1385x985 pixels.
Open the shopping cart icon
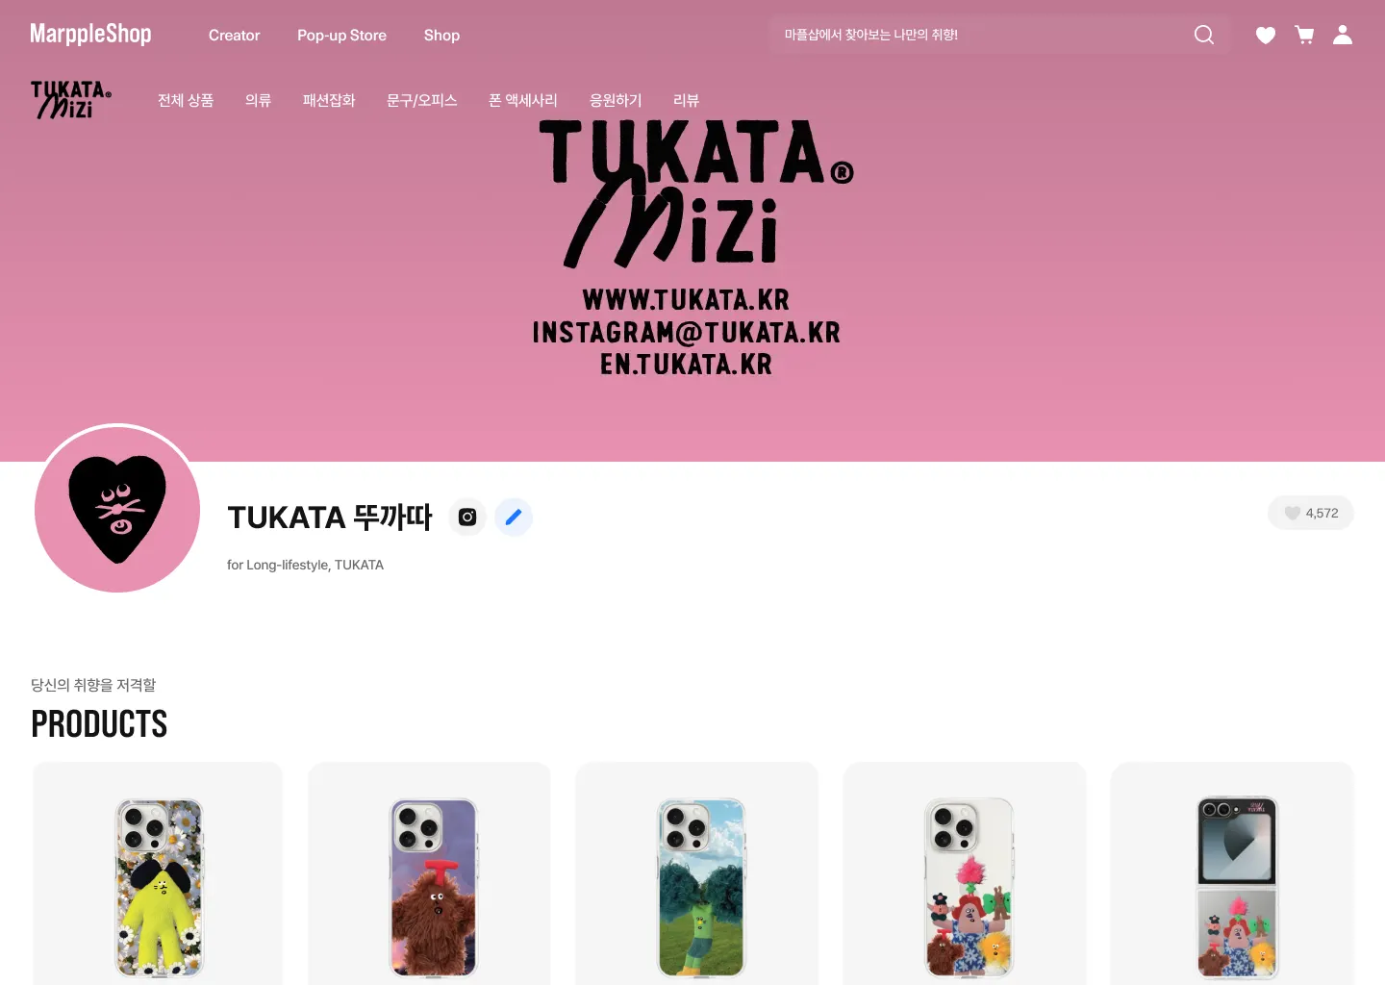(x=1304, y=35)
